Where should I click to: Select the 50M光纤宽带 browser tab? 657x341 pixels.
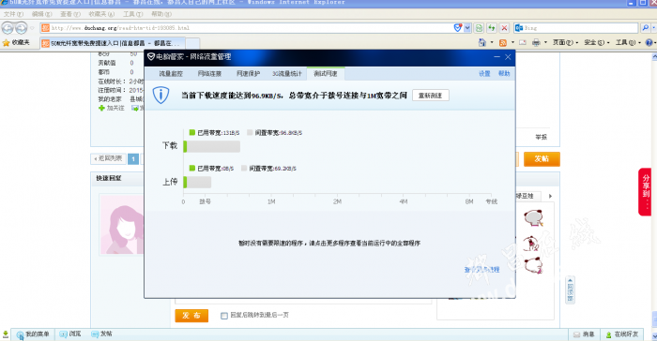(x=113, y=43)
